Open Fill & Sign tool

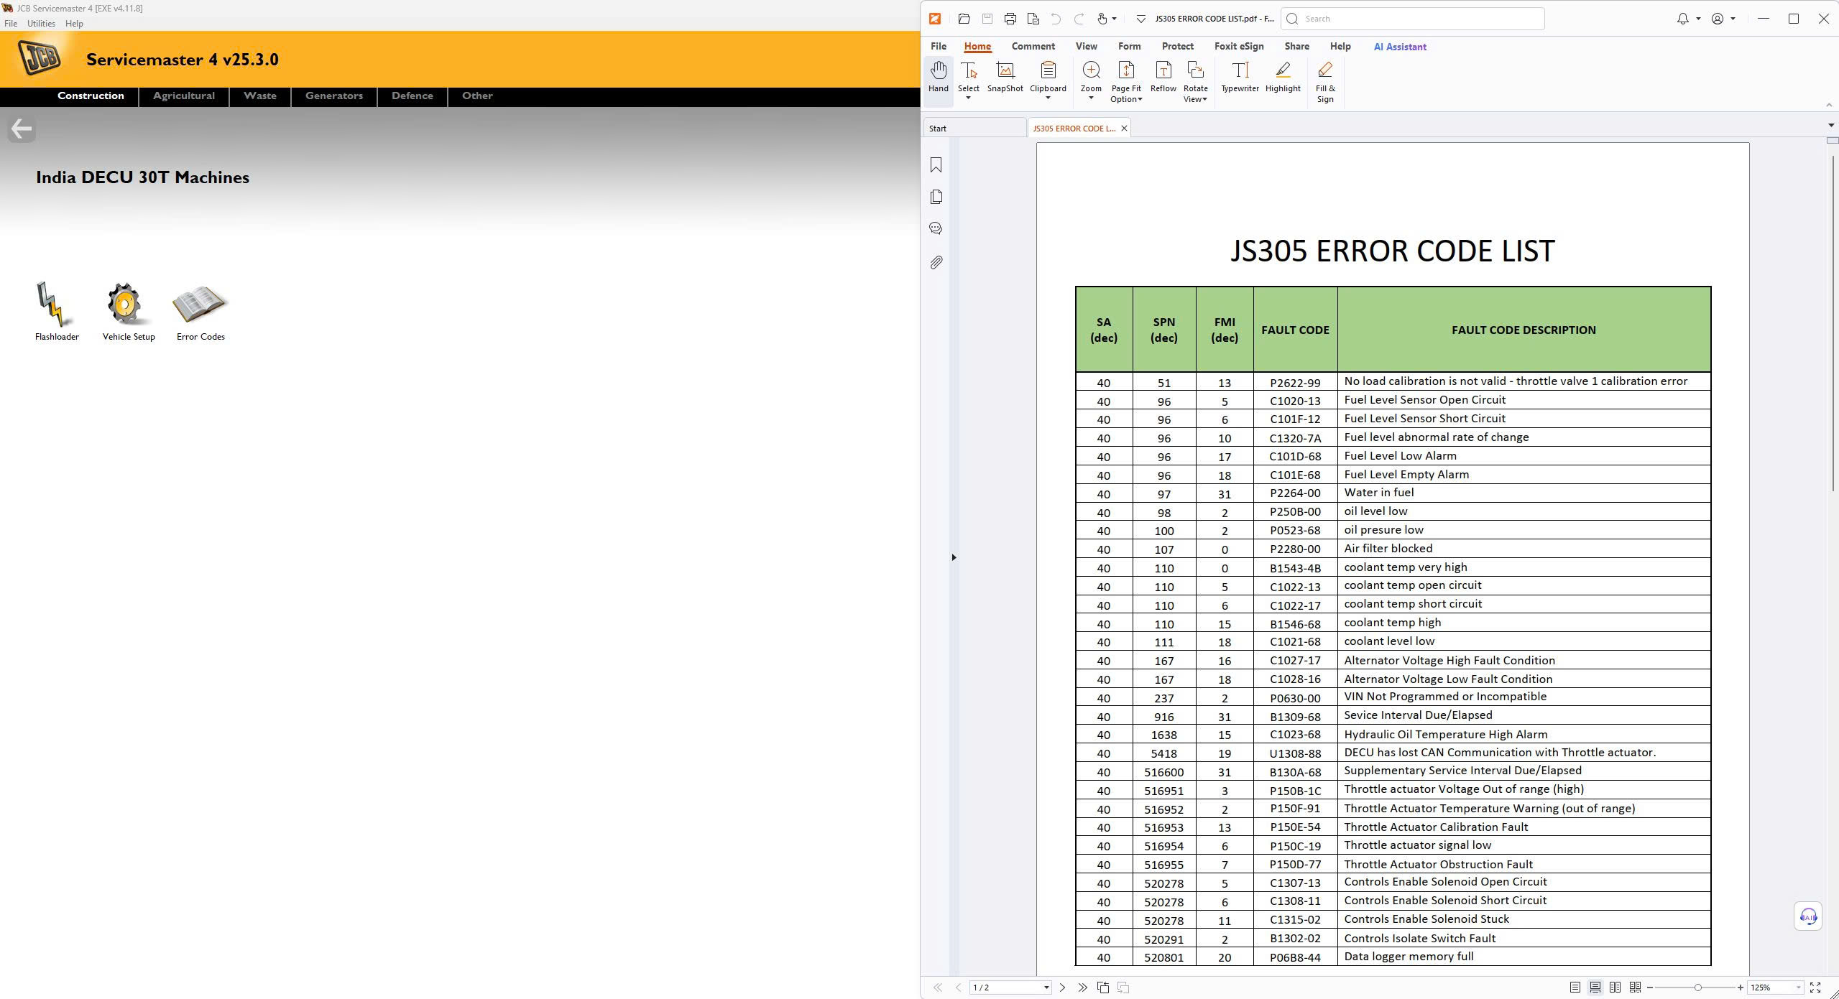pos(1325,82)
